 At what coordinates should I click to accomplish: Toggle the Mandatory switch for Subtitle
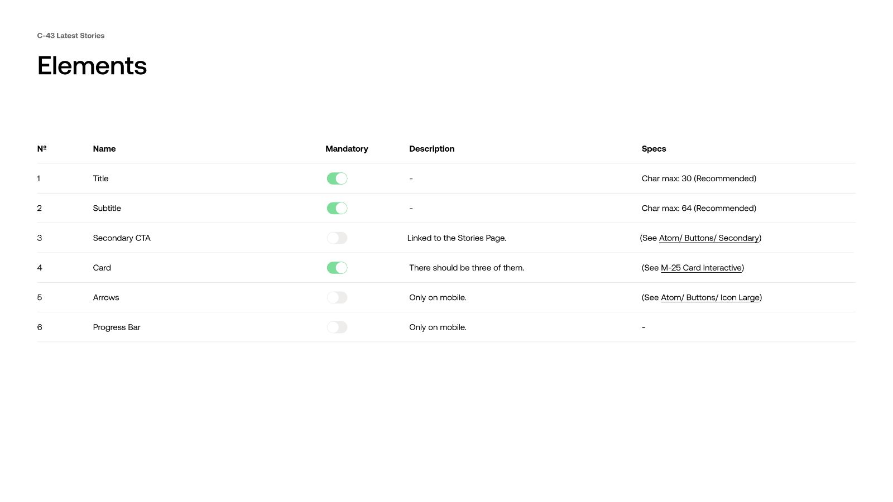point(337,208)
